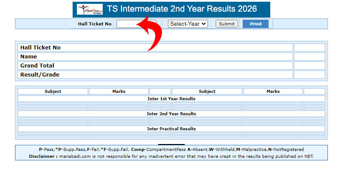Select the Name row in the results table
Image resolution: width=342 pixels, height=178 pixels.
coord(155,57)
